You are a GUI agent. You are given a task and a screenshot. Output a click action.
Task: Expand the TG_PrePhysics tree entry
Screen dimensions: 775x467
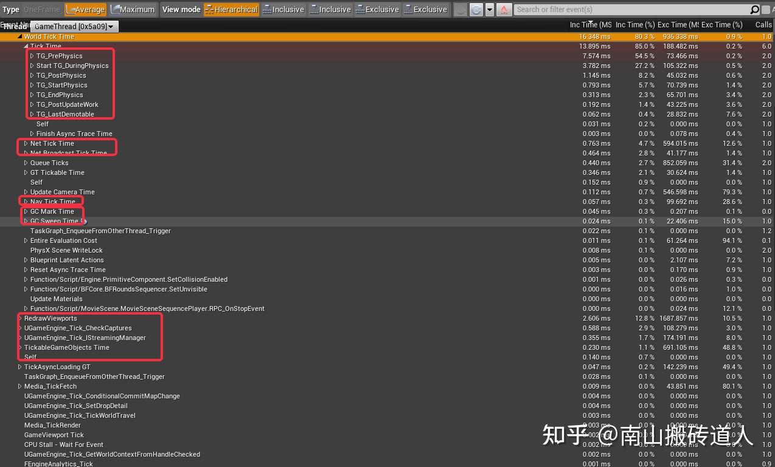point(32,55)
